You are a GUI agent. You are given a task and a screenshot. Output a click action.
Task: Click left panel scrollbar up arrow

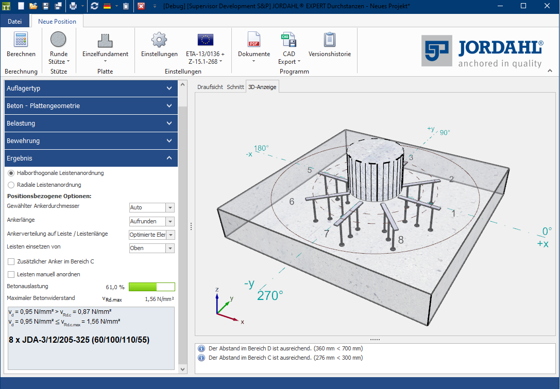coord(182,85)
